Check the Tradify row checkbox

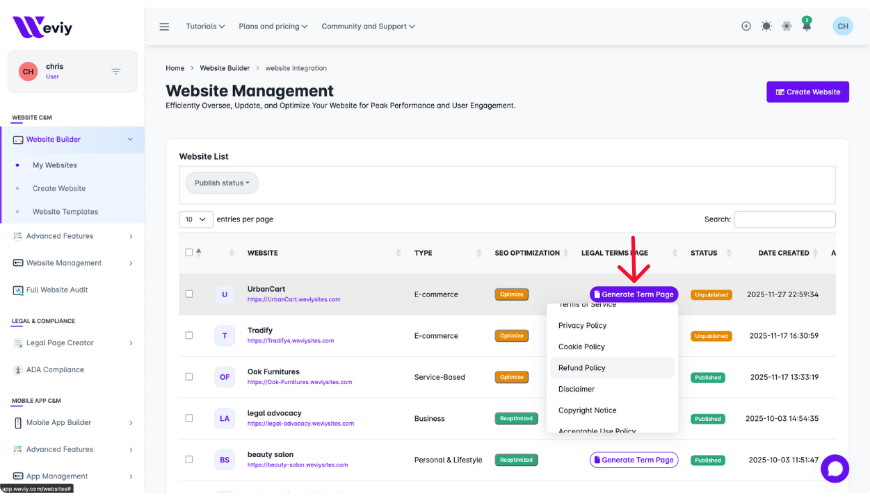point(189,335)
